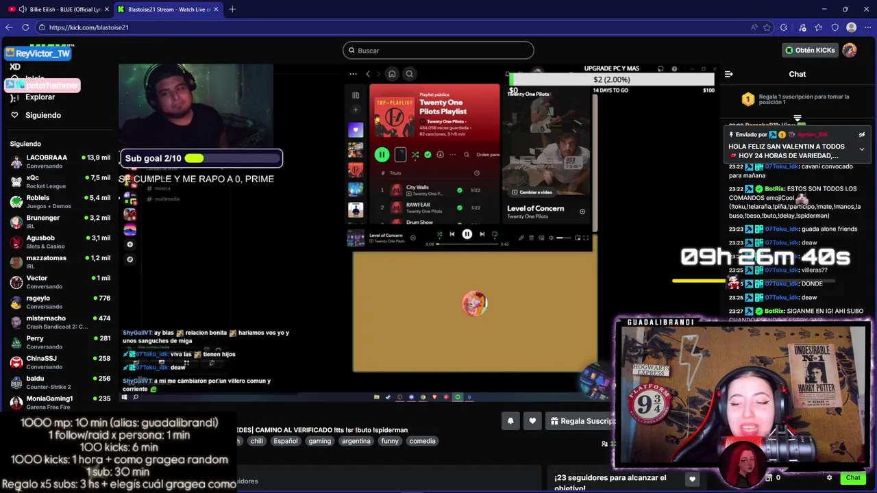
Task: Follow the channel with heart button
Action: coord(532,421)
